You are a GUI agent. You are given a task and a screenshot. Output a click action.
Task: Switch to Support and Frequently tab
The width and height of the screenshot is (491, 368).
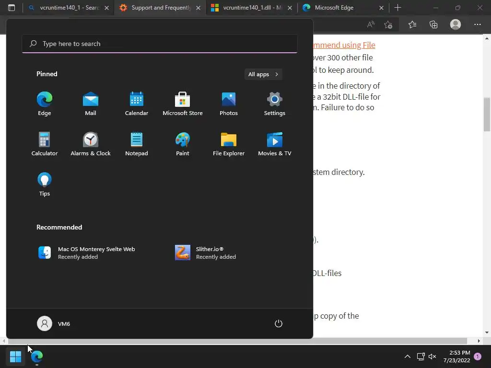coord(160,8)
